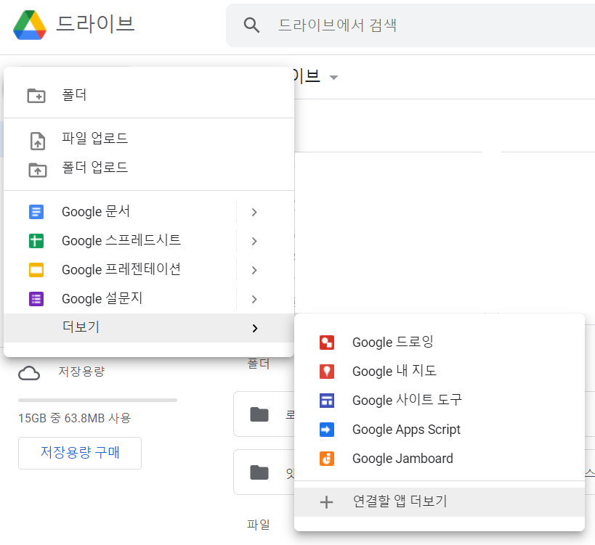Image resolution: width=595 pixels, height=545 pixels.
Task: Expand the Google 스프레드시트 submenu arrow
Action: coord(254,241)
